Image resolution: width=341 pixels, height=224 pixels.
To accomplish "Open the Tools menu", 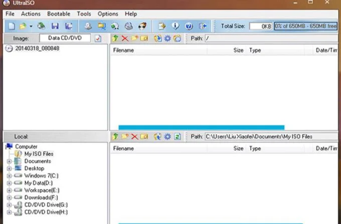I will tap(84, 14).
